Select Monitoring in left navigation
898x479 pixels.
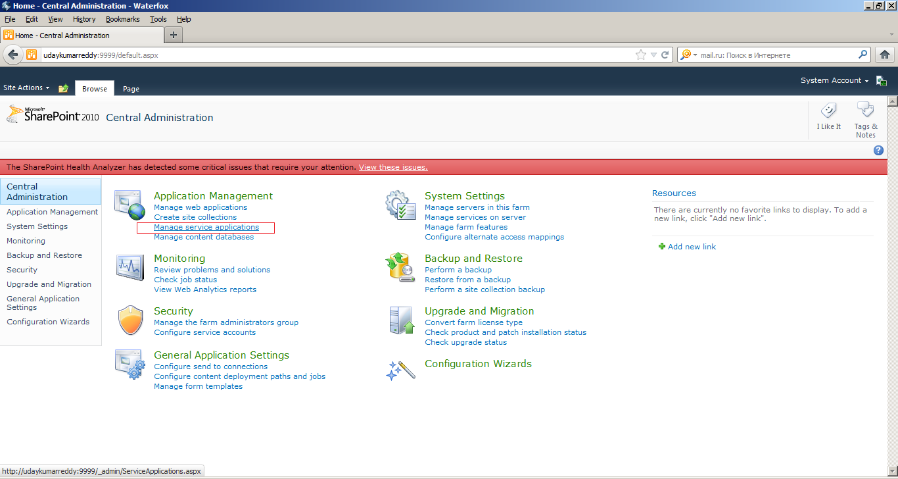click(x=26, y=241)
